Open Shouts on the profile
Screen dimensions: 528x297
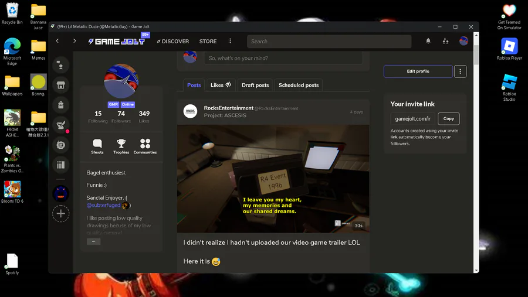pos(97,146)
